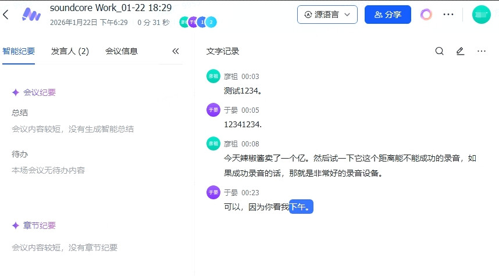Screen dimensions: 499x276
Task: Click 彦祖's avatar at 00:03
Action: point(213,76)
